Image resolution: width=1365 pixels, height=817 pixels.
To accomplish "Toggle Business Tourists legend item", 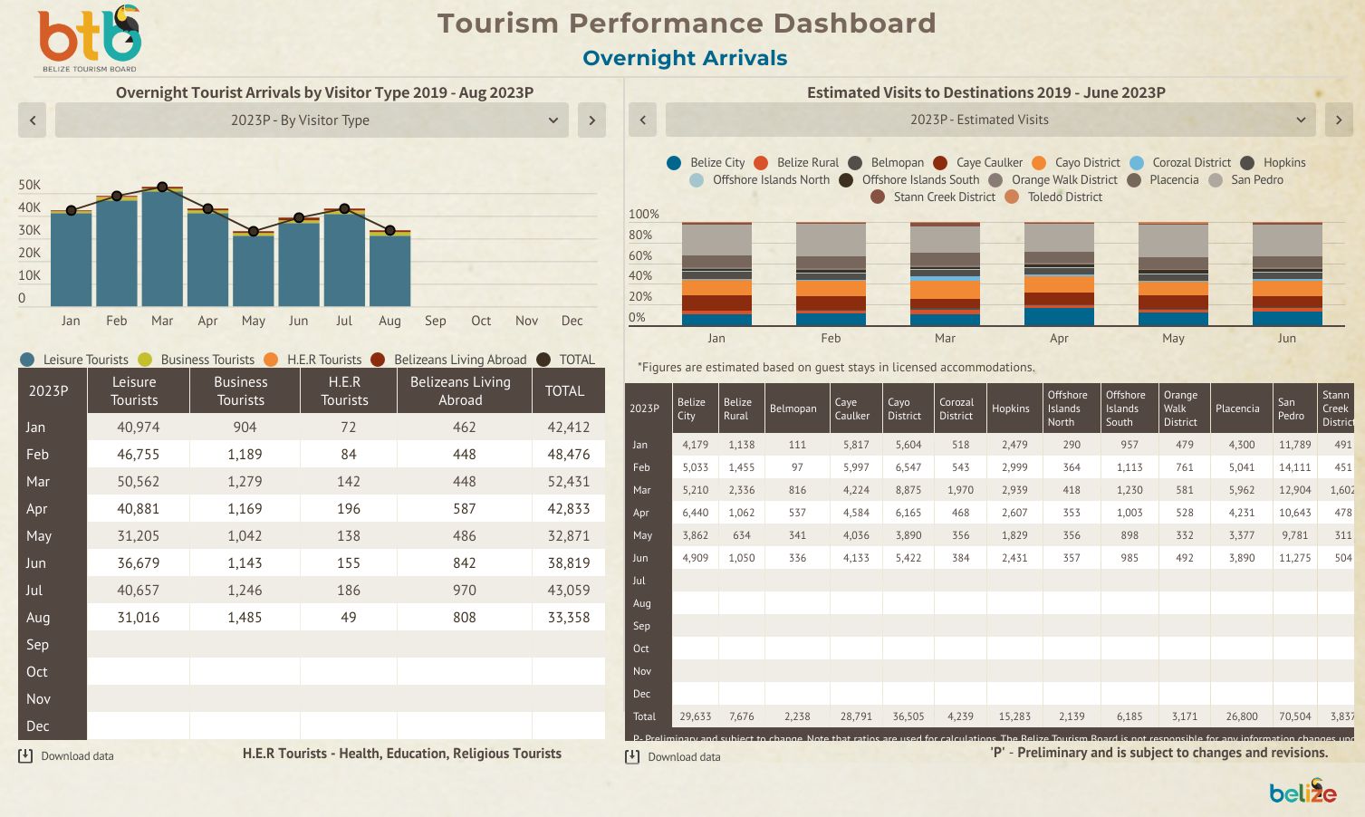I will [x=197, y=360].
